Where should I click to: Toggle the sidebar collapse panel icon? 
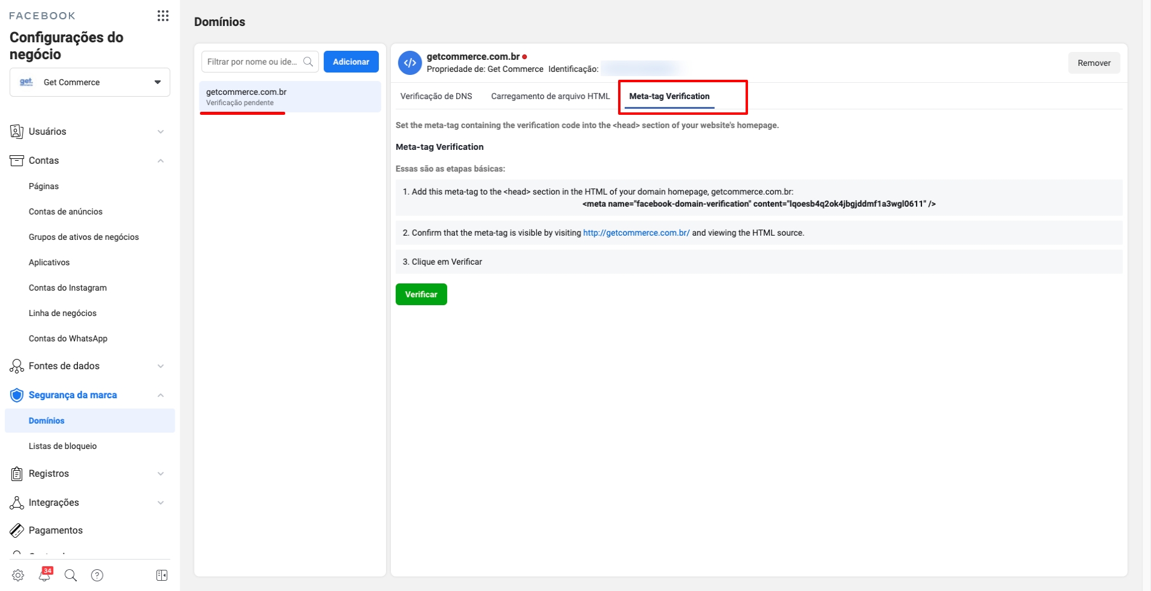161,575
